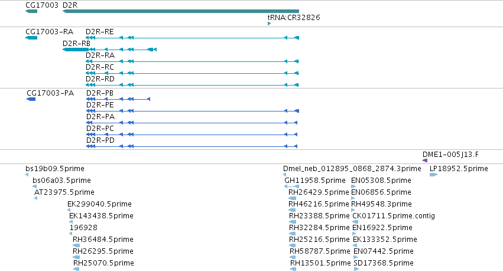Click the 196928 feature arrow
Image resolution: width=503 pixels, height=272 pixels.
click(x=71, y=234)
